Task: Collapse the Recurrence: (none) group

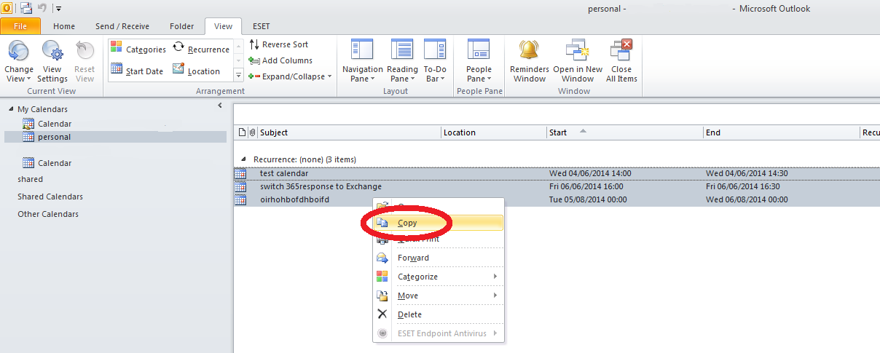Action: click(x=243, y=159)
